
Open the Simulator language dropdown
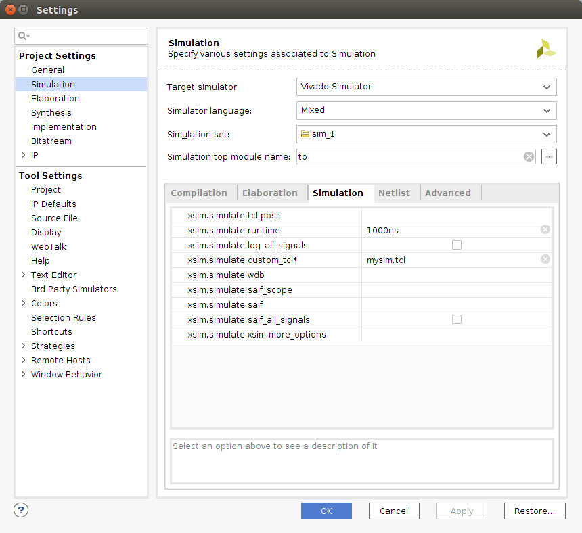pyautogui.click(x=426, y=110)
